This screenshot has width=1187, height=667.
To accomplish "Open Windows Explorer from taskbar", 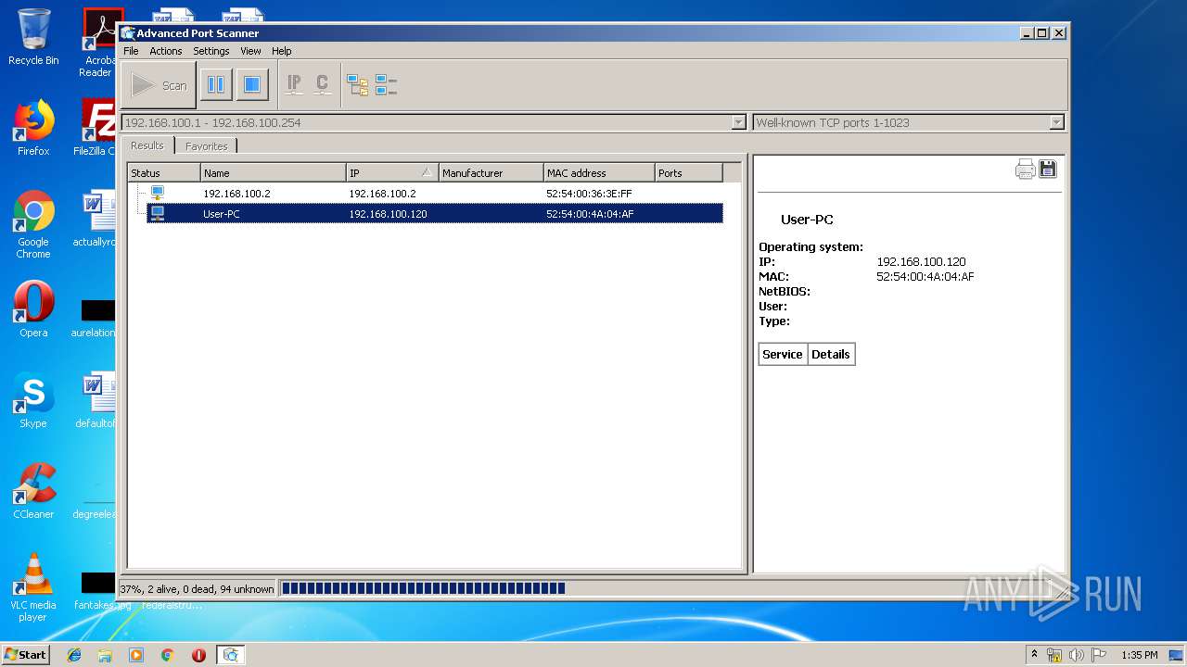I will (x=105, y=655).
